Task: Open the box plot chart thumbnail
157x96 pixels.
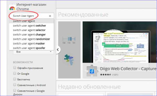Action: [x=69, y=40]
